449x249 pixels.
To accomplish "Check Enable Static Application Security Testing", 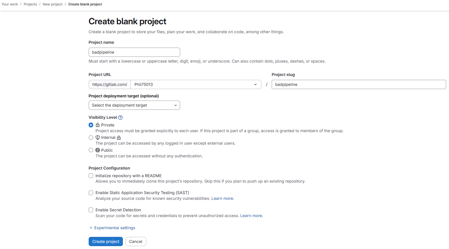I will pos(91,193).
